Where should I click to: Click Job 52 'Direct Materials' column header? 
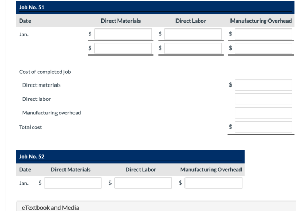71,170
